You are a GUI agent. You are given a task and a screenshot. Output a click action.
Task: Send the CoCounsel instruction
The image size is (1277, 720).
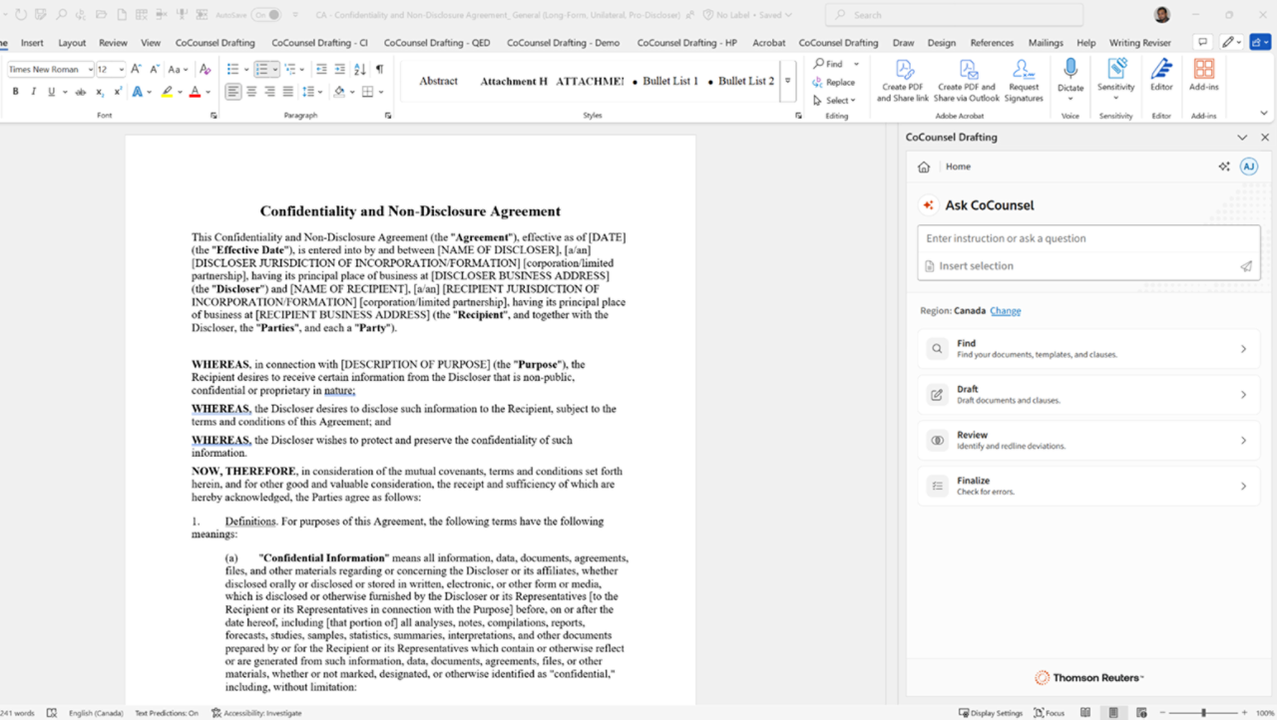(x=1246, y=266)
